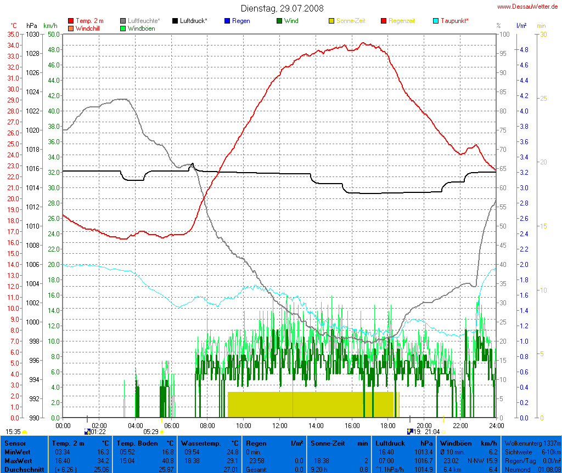Click the yellow Sonne-Zeit legend square
Image resolution: width=562 pixels, height=473 pixels.
pos(331,21)
